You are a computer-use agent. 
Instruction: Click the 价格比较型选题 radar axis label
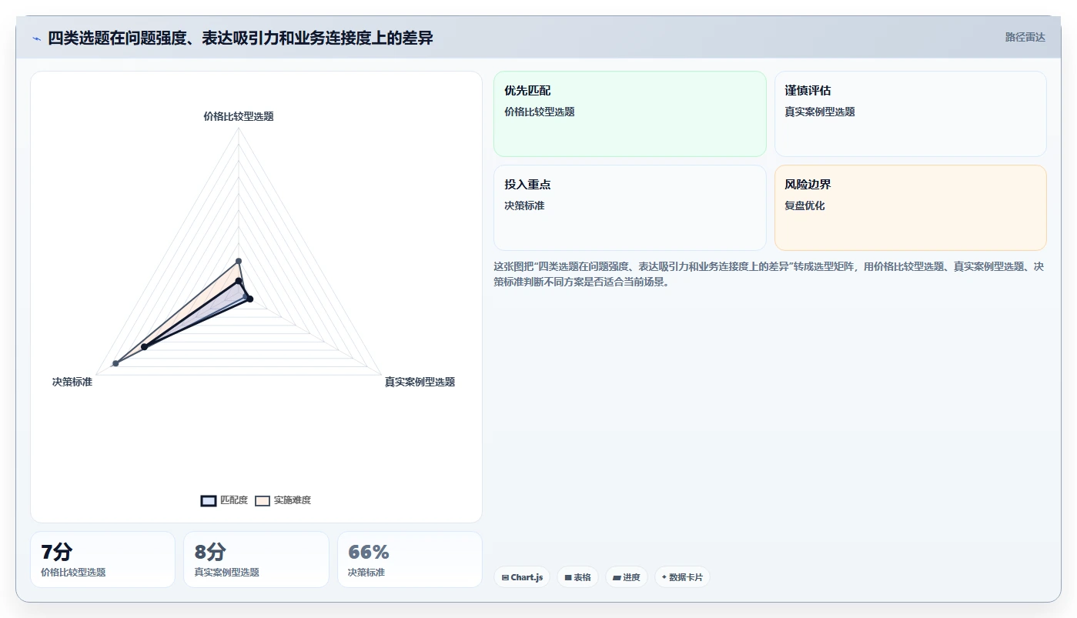point(239,117)
